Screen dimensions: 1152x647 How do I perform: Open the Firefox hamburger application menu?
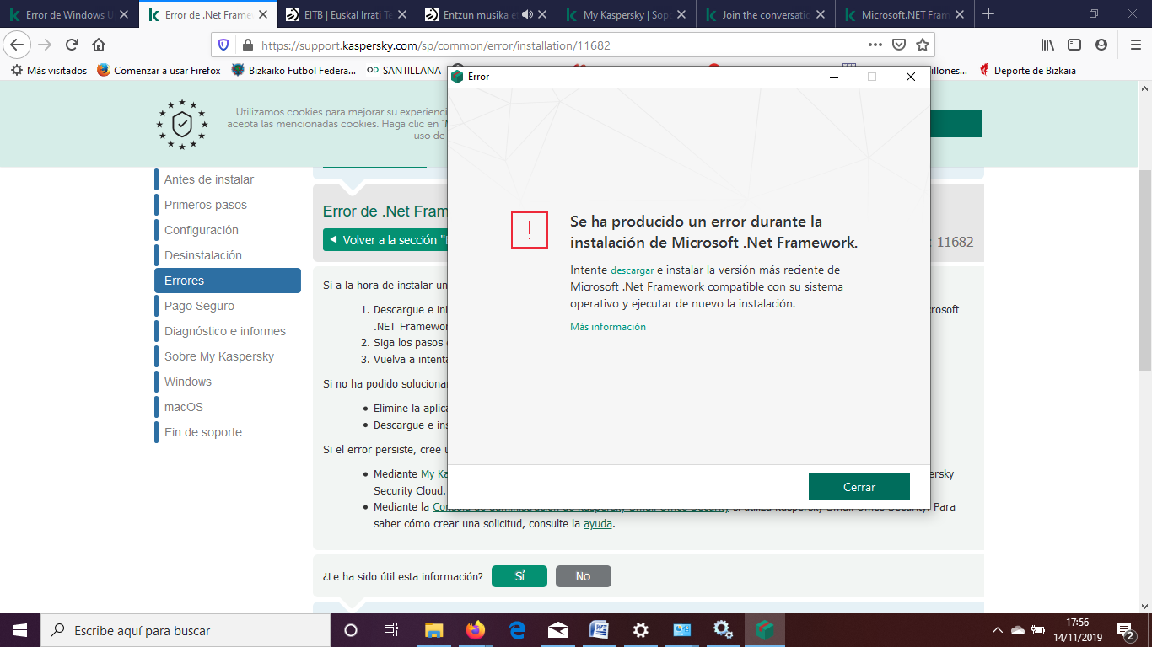click(1135, 45)
